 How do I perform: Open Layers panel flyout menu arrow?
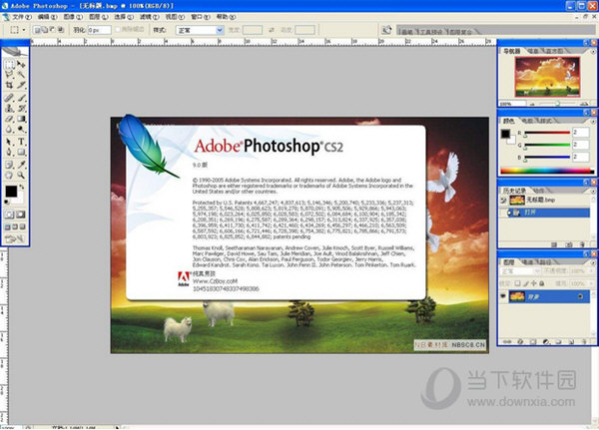592,262
